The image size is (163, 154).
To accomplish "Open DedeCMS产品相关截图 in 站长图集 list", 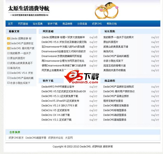I will coord(116,56).
